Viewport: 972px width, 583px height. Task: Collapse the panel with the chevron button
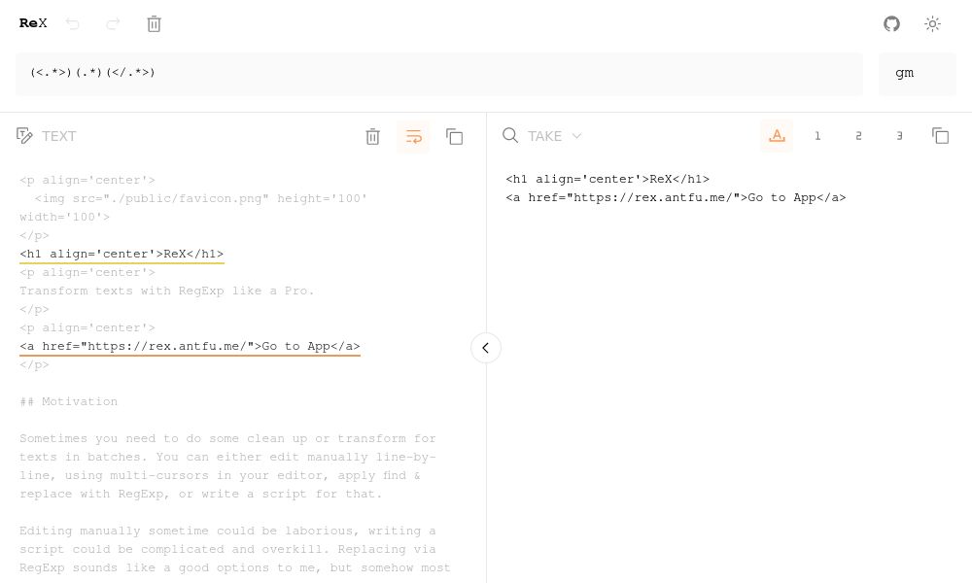(486, 348)
